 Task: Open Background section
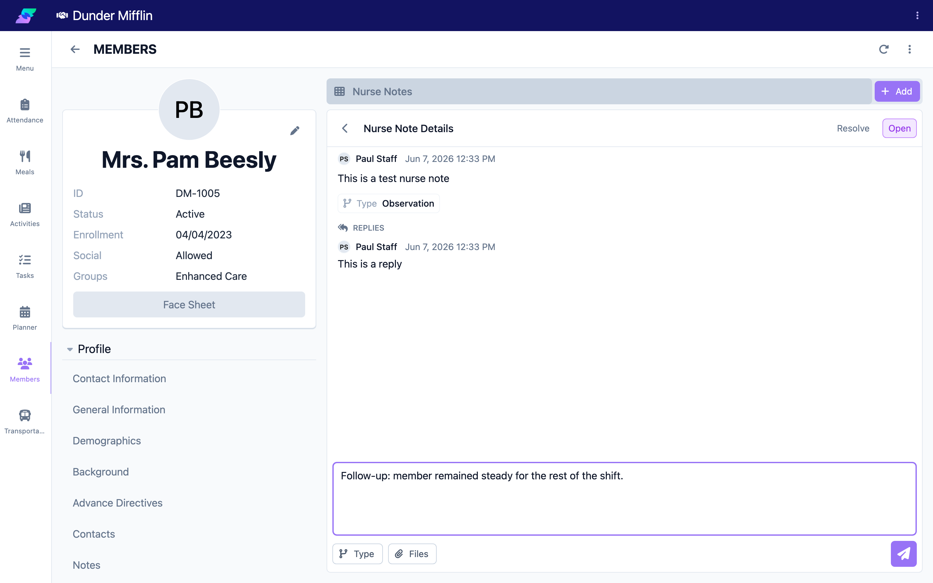[x=101, y=472]
